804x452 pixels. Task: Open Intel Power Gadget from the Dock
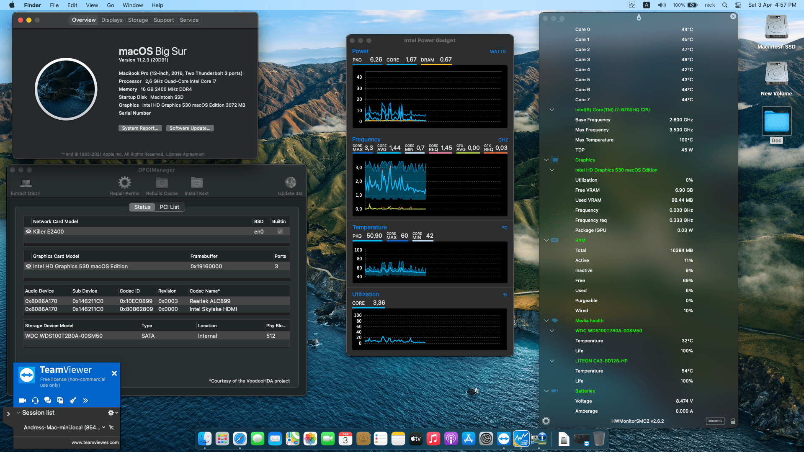coord(521,439)
